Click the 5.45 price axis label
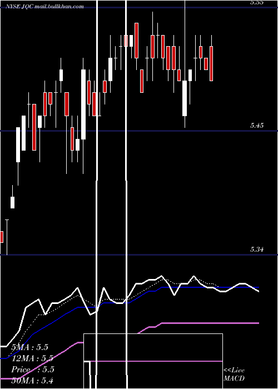Screen dimensions: 278x389 (x=257, y=126)
